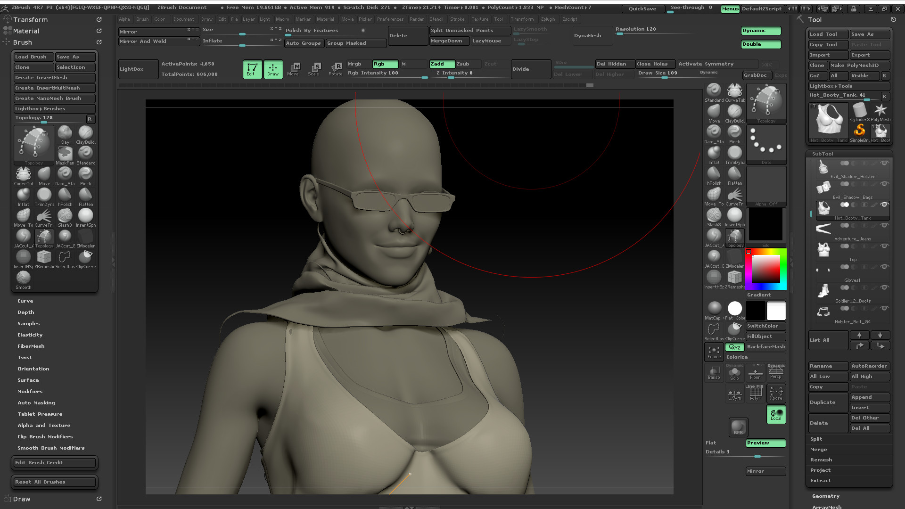Adjust Rgb Intensity slider
Image resolution: width=905 pixels, height=509 pixels.
click(x=388, y=74)
